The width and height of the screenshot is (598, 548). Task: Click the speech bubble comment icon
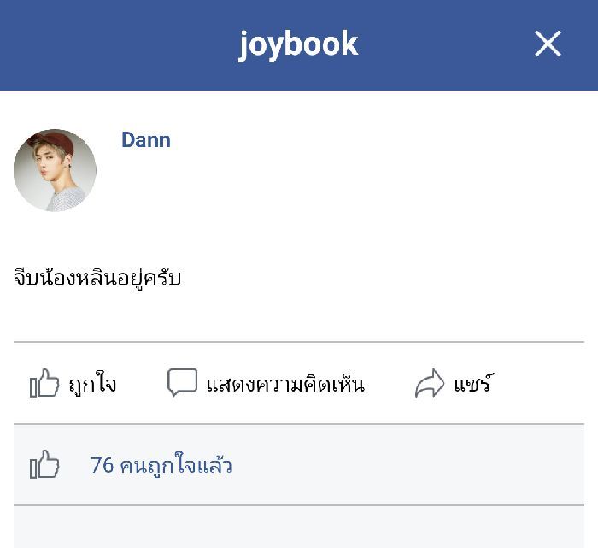181,382
